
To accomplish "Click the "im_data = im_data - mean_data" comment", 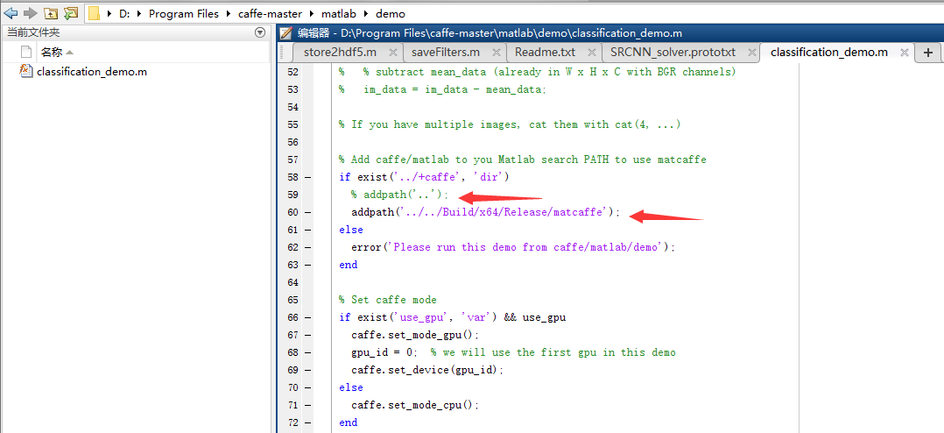I will pos(442,89).
